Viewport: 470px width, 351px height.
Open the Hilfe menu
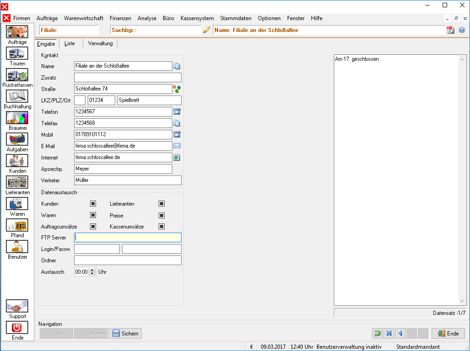click(x=316, y=18)
